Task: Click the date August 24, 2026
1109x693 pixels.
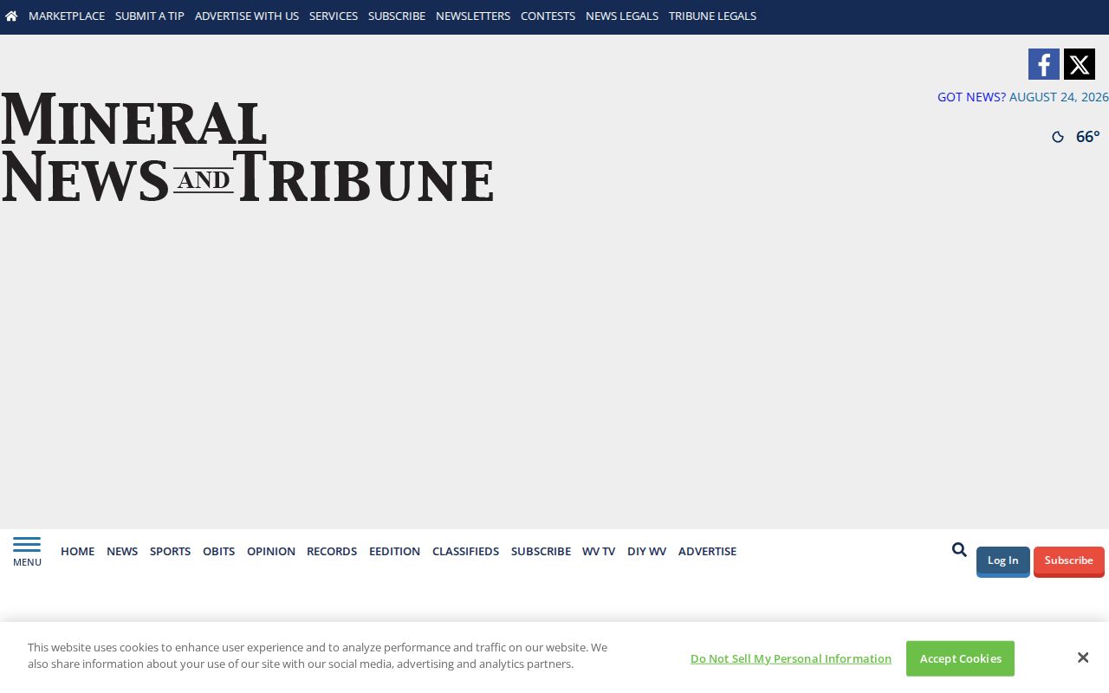Action: 1059,97
